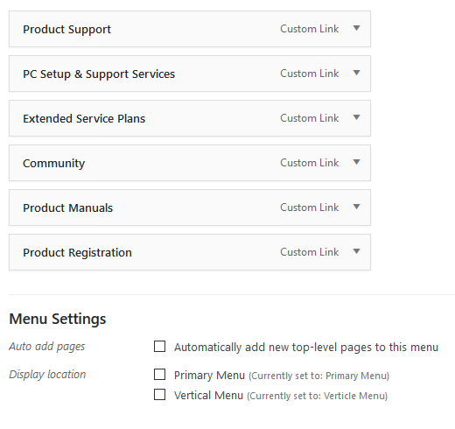Image resolution: width=455 pixels, height=429 pixels.
Task: Click the Automatically add new top-level pages label
Action: (x=306, y=348)
